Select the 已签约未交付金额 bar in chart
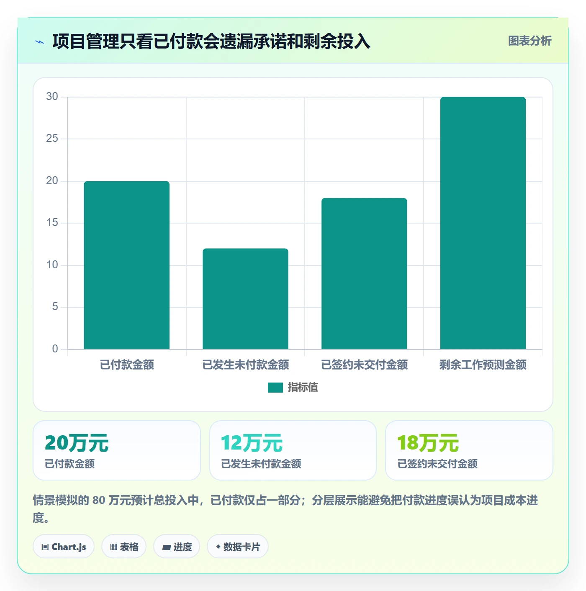The height and width of the screenshot is (591, 586). 364,273
